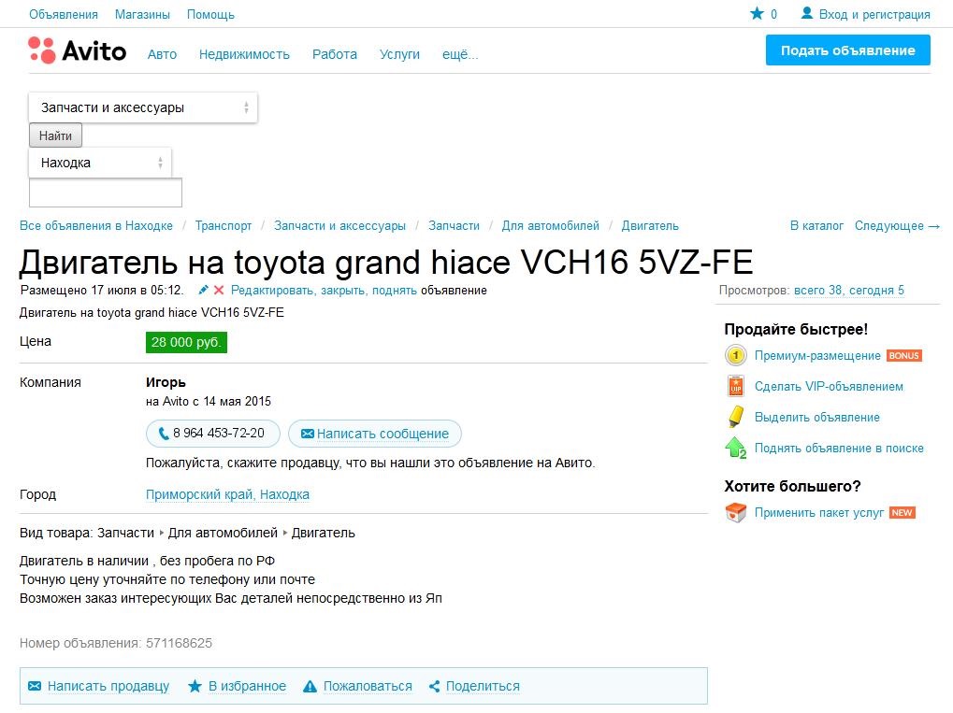The width and height of the screenshot is (953, 713).
Task: Click Написать продавцу link
Action: click(x=108, y=686)
